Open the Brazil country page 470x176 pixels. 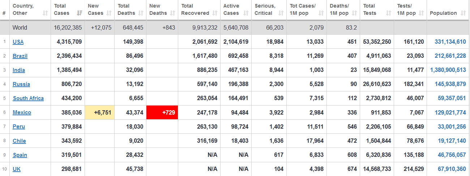pyautogui.click(x=20, y=56)
